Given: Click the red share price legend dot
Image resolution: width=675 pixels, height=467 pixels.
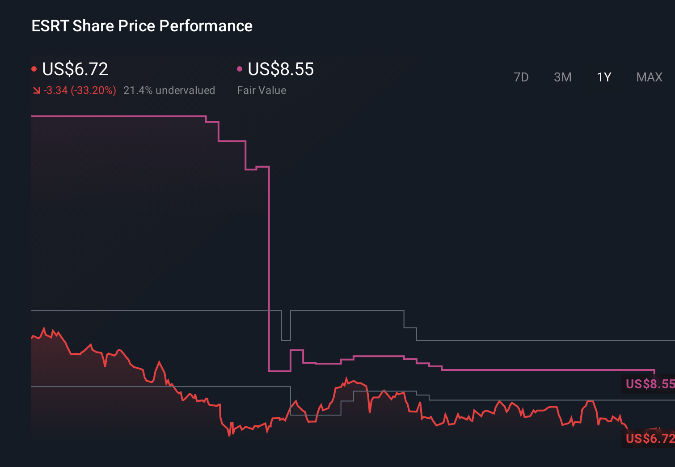Looking at the screenshot, I should pos(34,68).
